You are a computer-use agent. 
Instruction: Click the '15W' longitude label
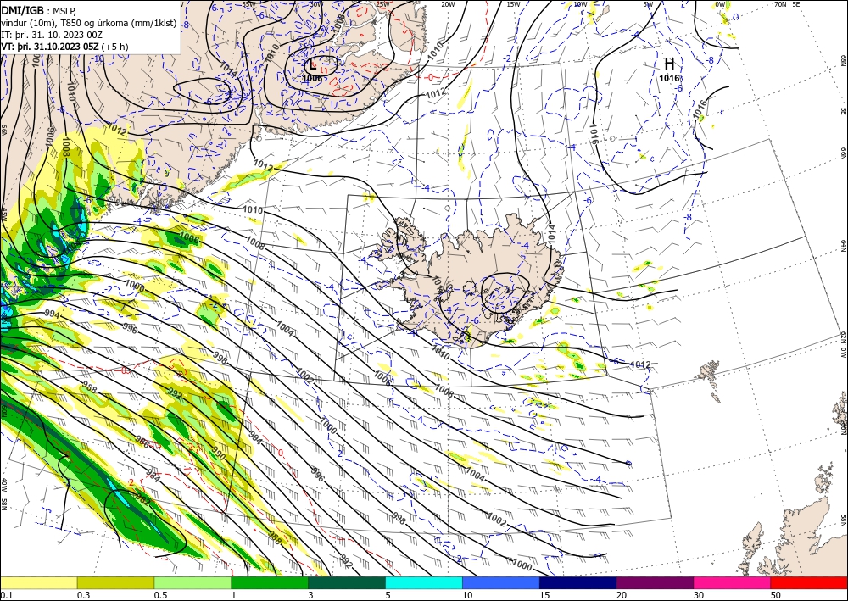(x=513, y=3)
